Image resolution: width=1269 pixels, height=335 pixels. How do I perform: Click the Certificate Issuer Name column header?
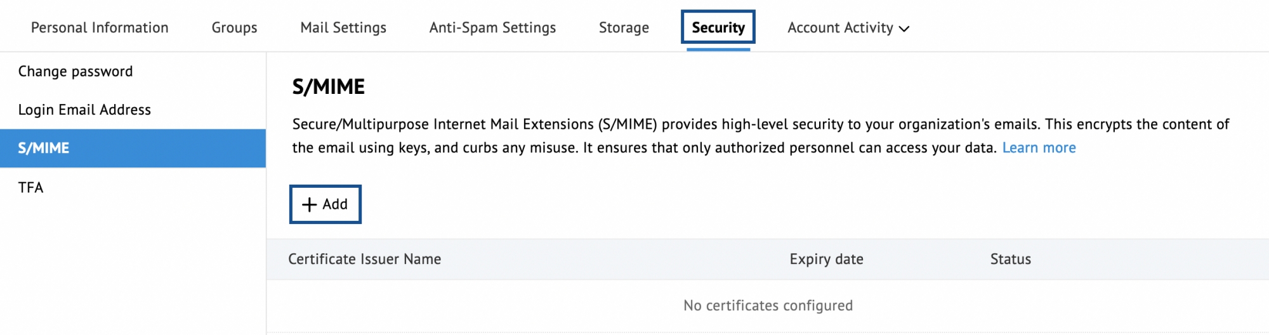364,259
